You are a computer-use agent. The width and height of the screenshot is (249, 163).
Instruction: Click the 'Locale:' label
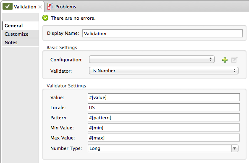click(58, 108)
